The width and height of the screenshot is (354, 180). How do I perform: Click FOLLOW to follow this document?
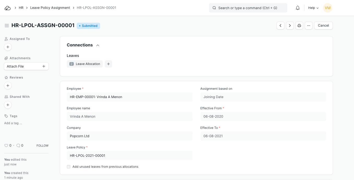(42, 146)
